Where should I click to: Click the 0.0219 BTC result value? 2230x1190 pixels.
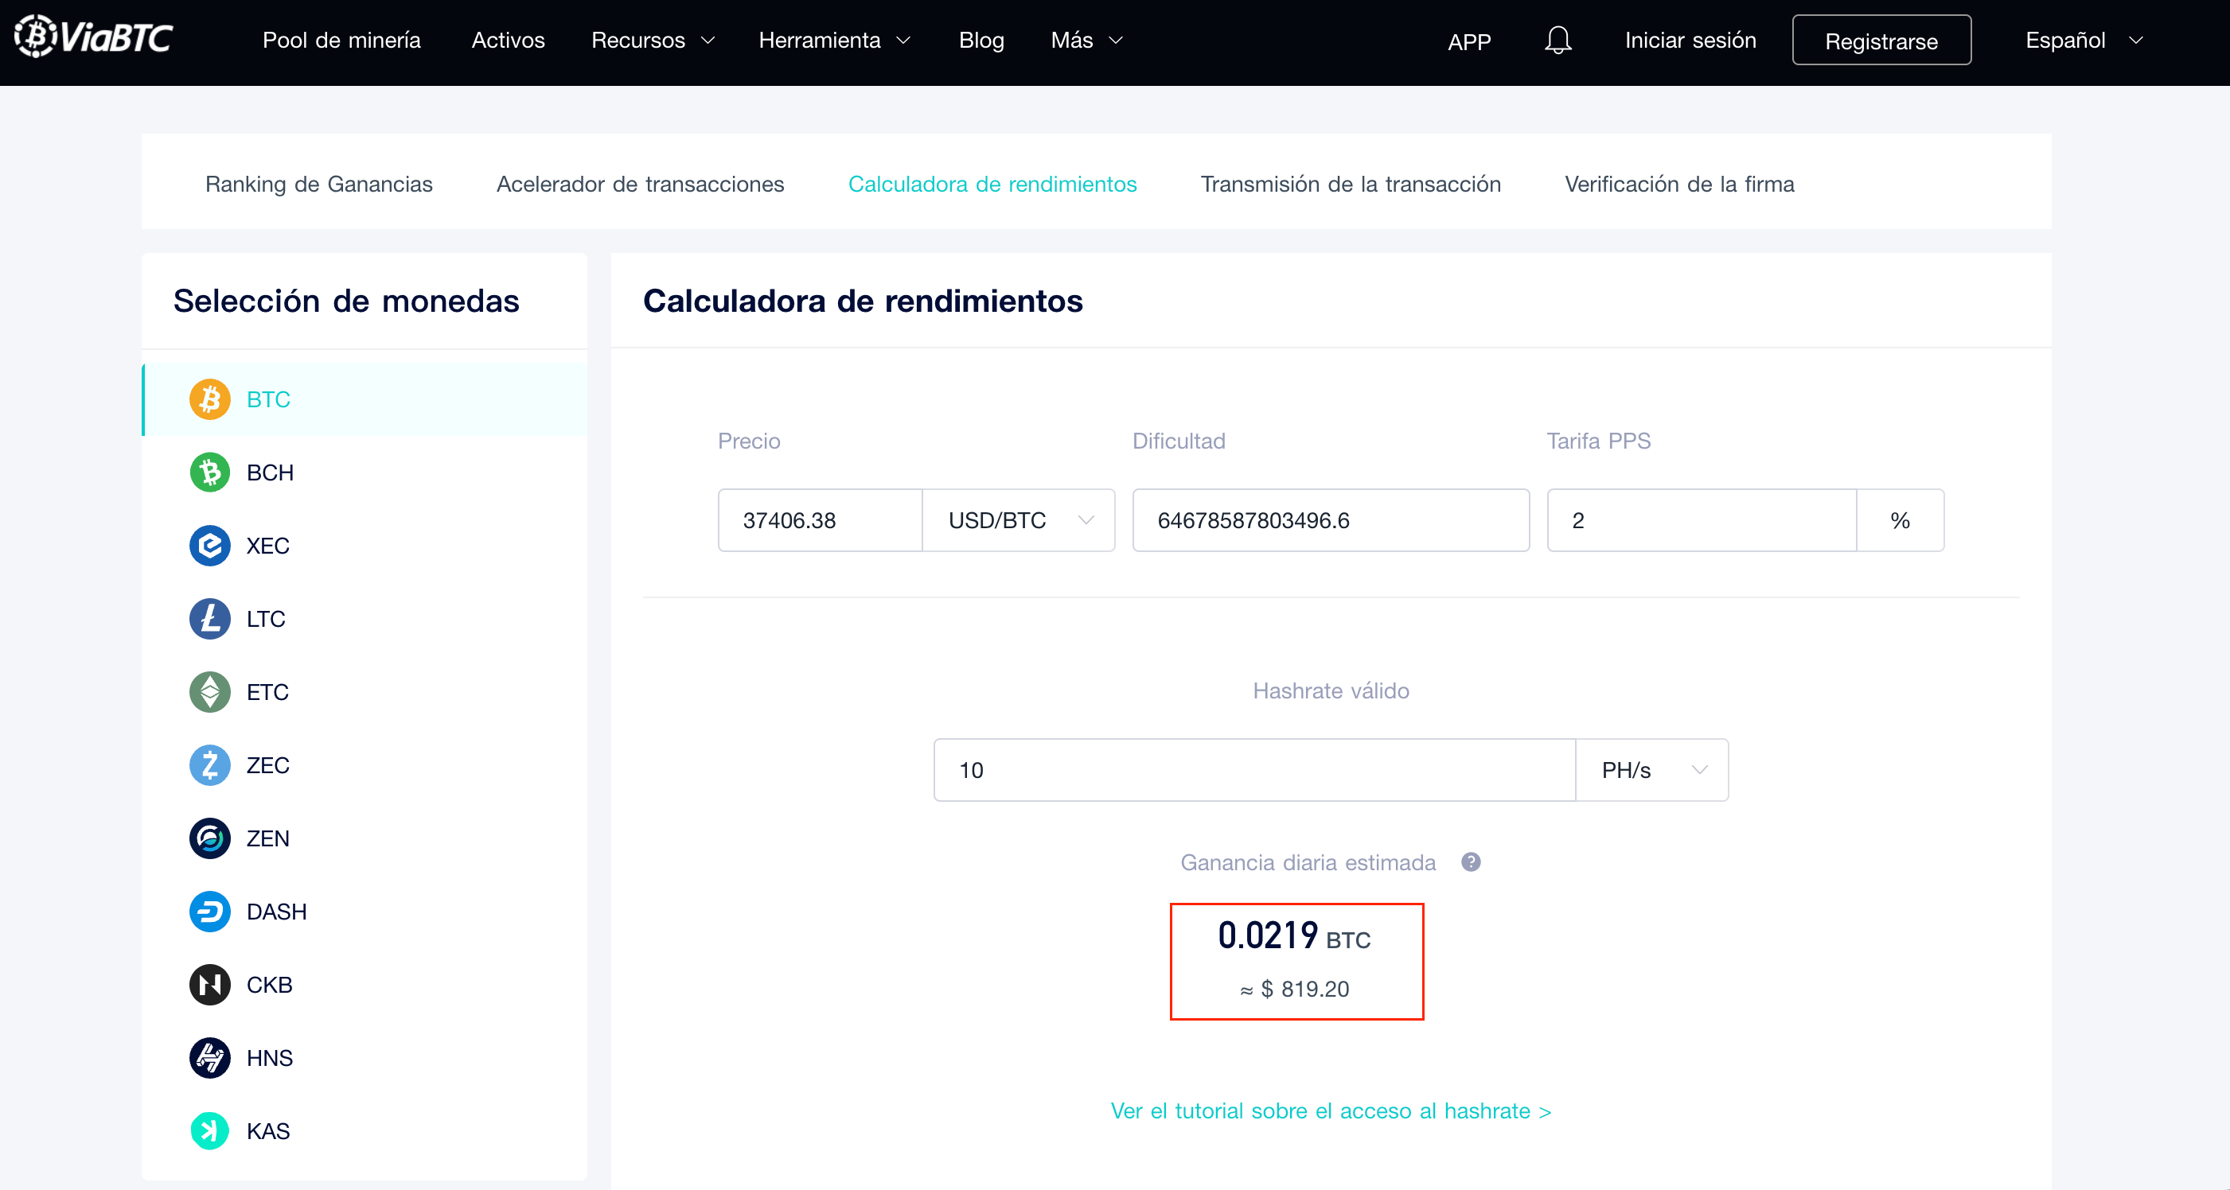[x=1293, y=935]
